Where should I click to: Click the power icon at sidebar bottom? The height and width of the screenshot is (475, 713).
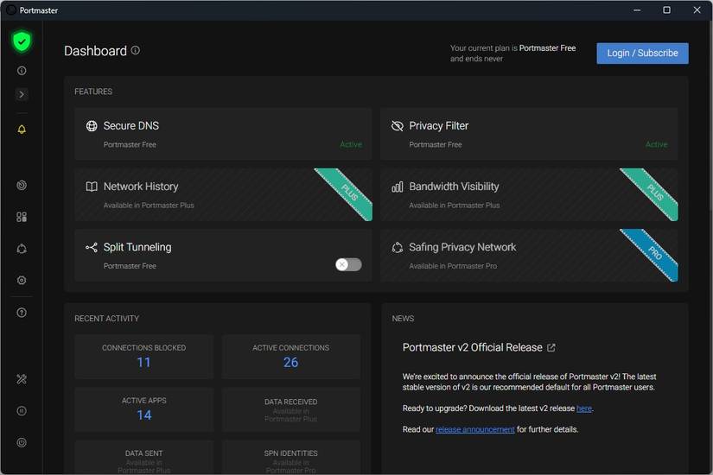click(x=22, y=442)
